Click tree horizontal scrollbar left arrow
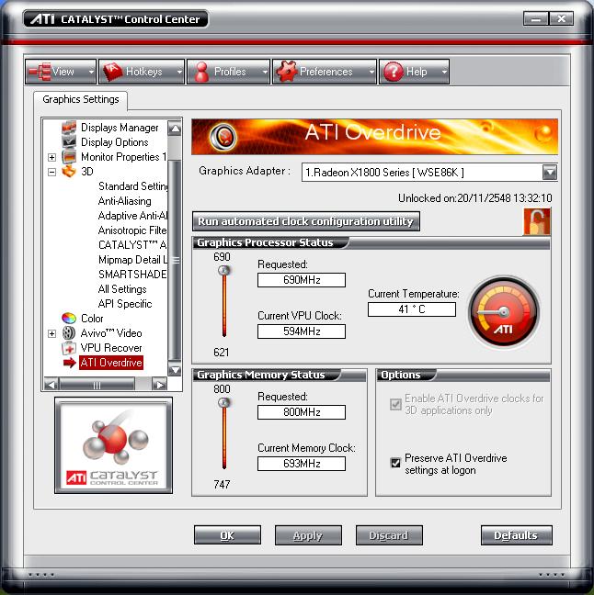The width and height of the screenshot is (594, 595). (x=51, y=385)
